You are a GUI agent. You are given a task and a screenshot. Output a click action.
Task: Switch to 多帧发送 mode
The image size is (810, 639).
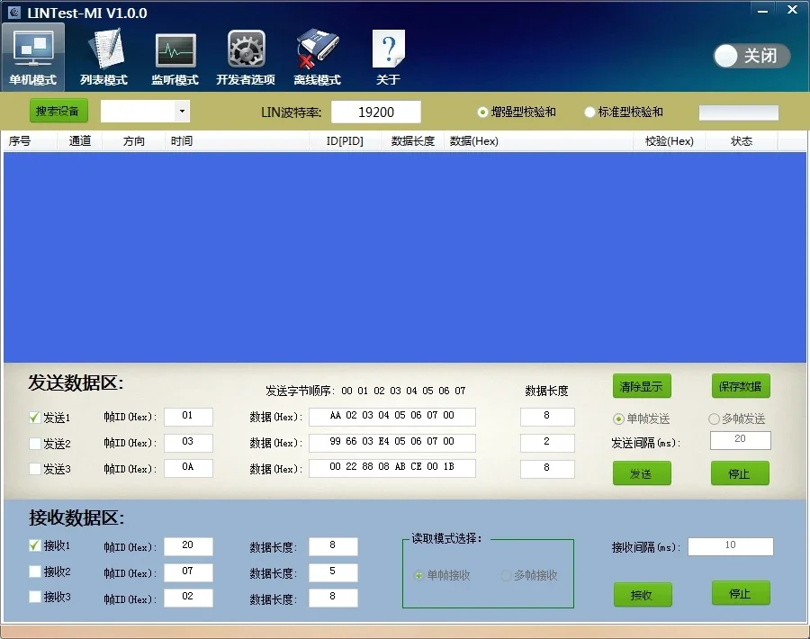(712, 418)
